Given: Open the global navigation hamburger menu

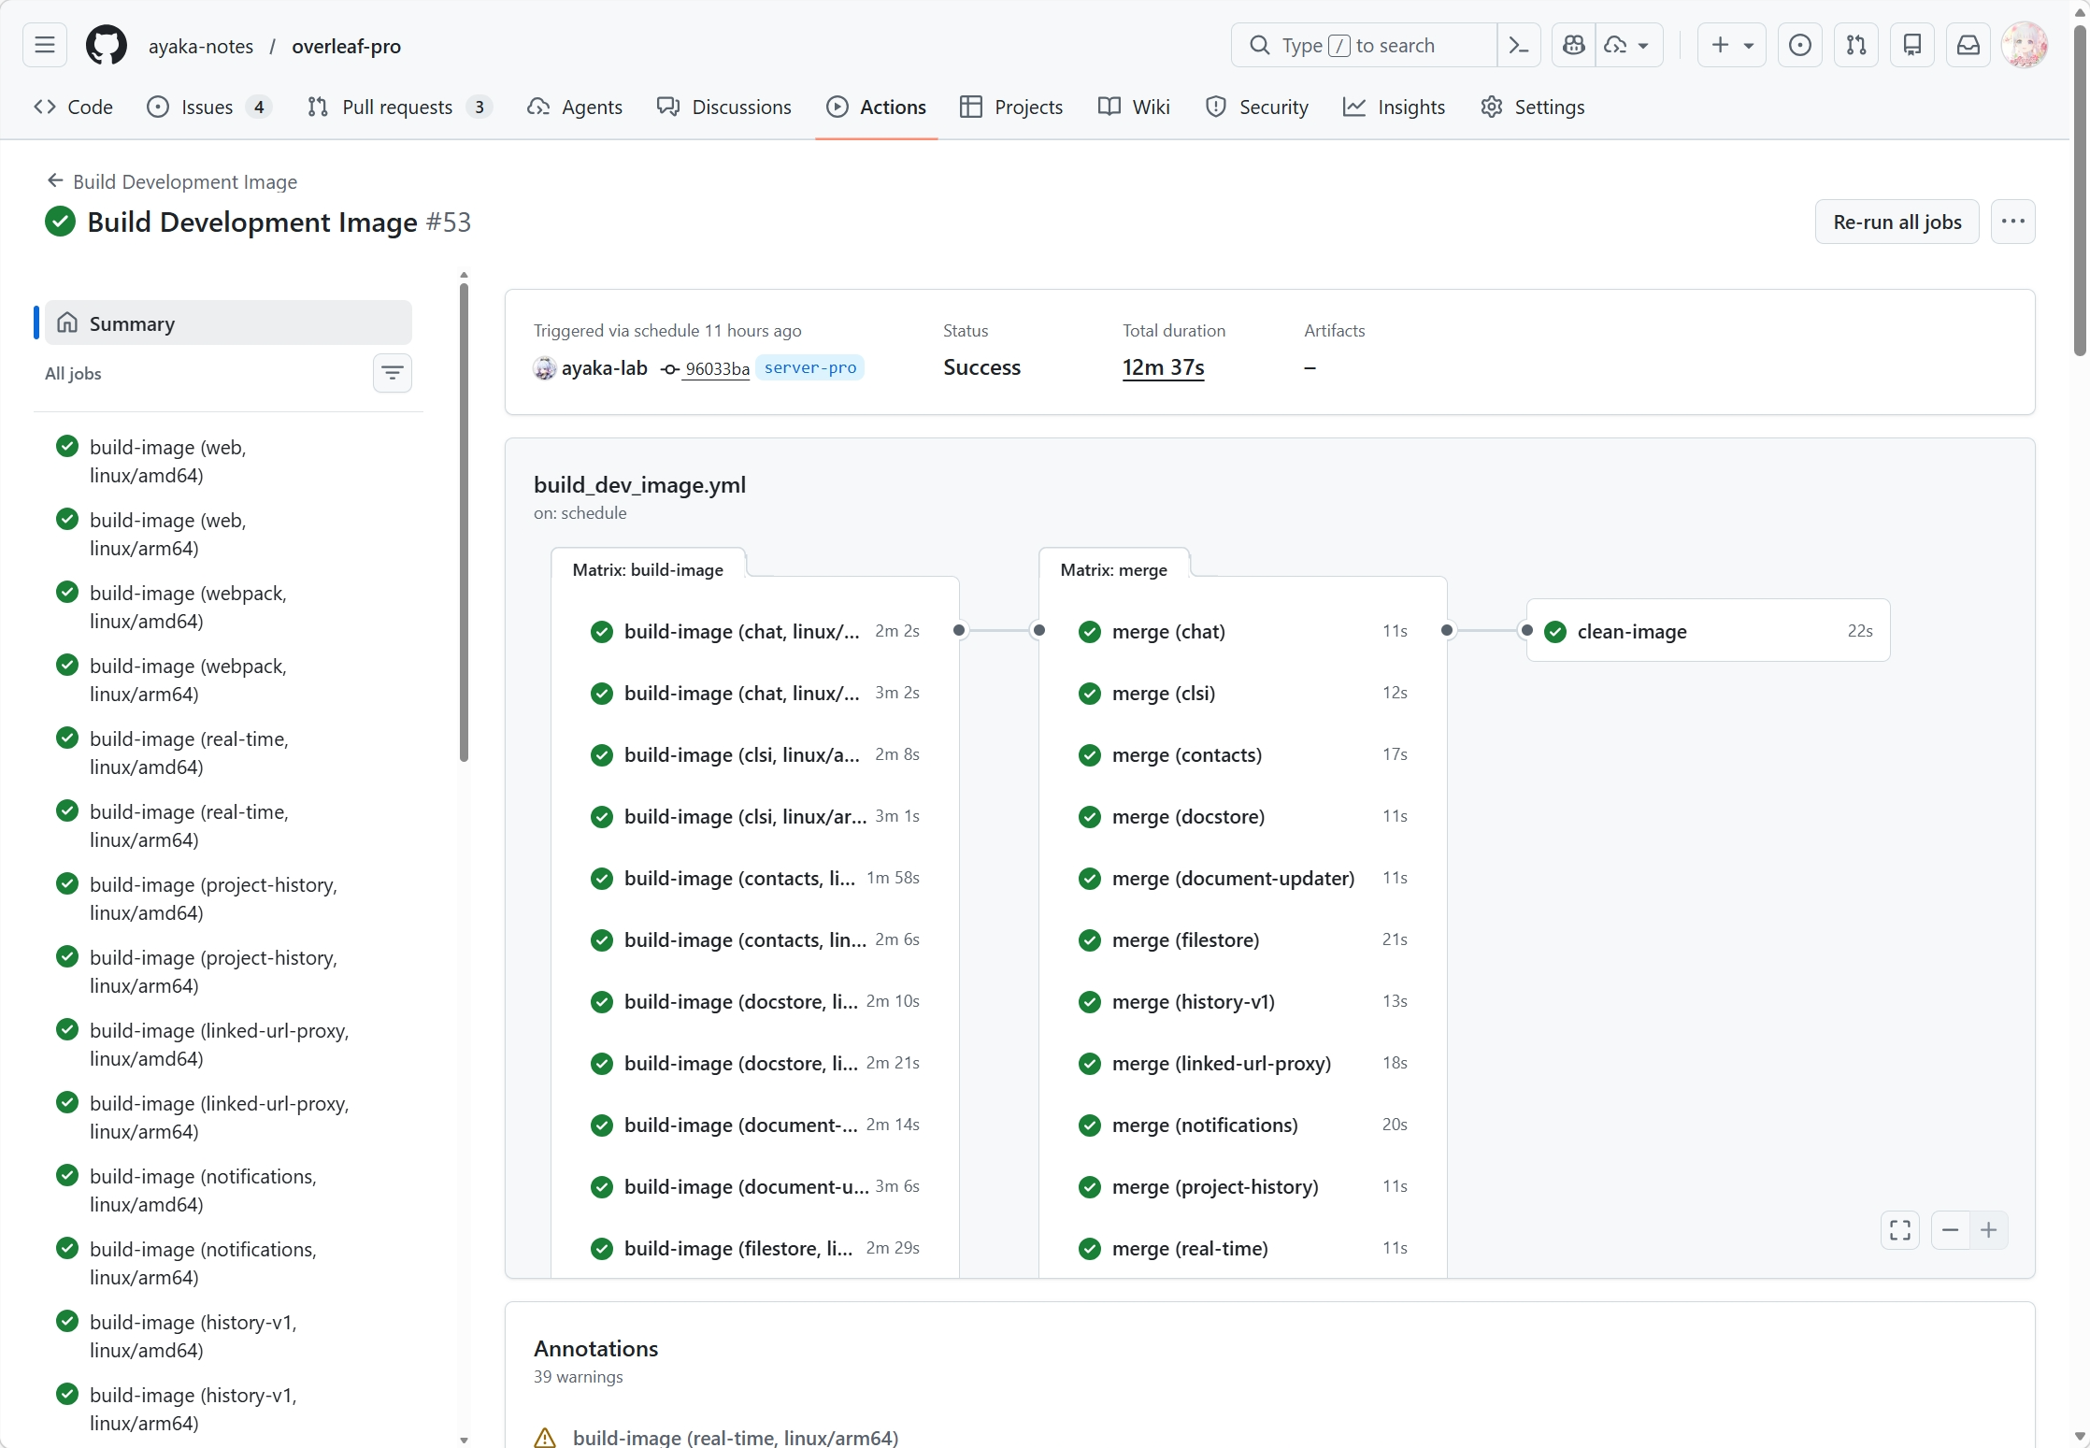Looking at the screenshot, I should click(x=44, y=45).
